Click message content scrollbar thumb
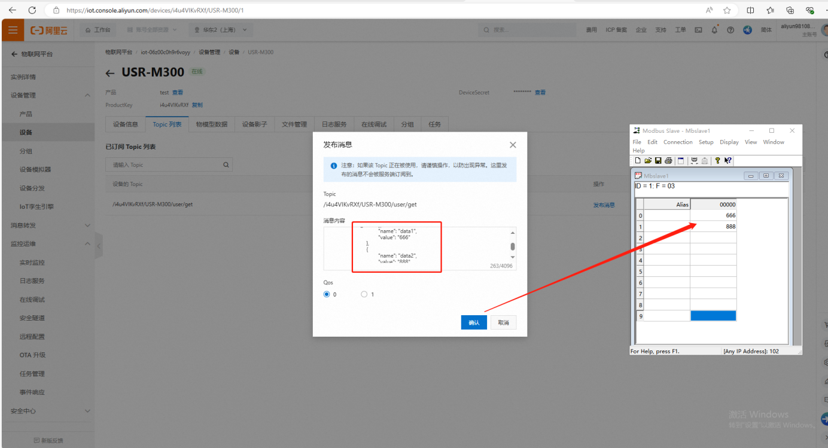 [x=513, y=246]
